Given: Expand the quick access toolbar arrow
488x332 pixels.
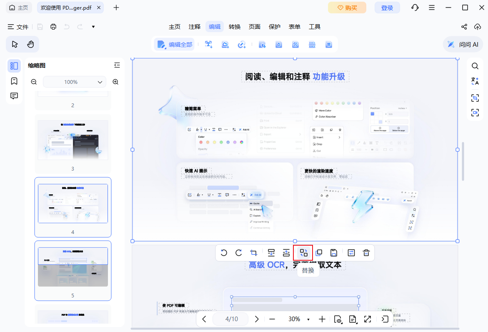Looking at the screenshot, I should pos(93,27).
